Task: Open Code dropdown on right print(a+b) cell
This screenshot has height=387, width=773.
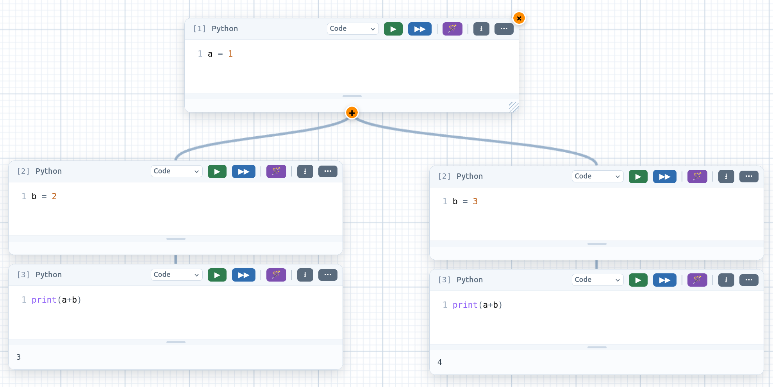Action: coord(598,280)
